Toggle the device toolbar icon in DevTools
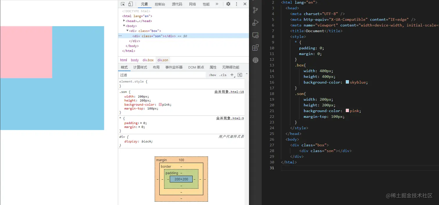The height and width of the screenshot is (205, 439). [x=130, y=4]
